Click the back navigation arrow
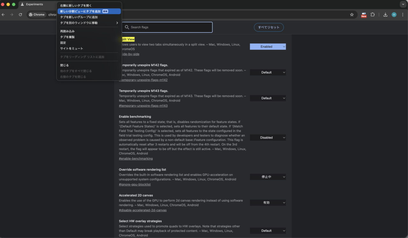 [3, 15]
